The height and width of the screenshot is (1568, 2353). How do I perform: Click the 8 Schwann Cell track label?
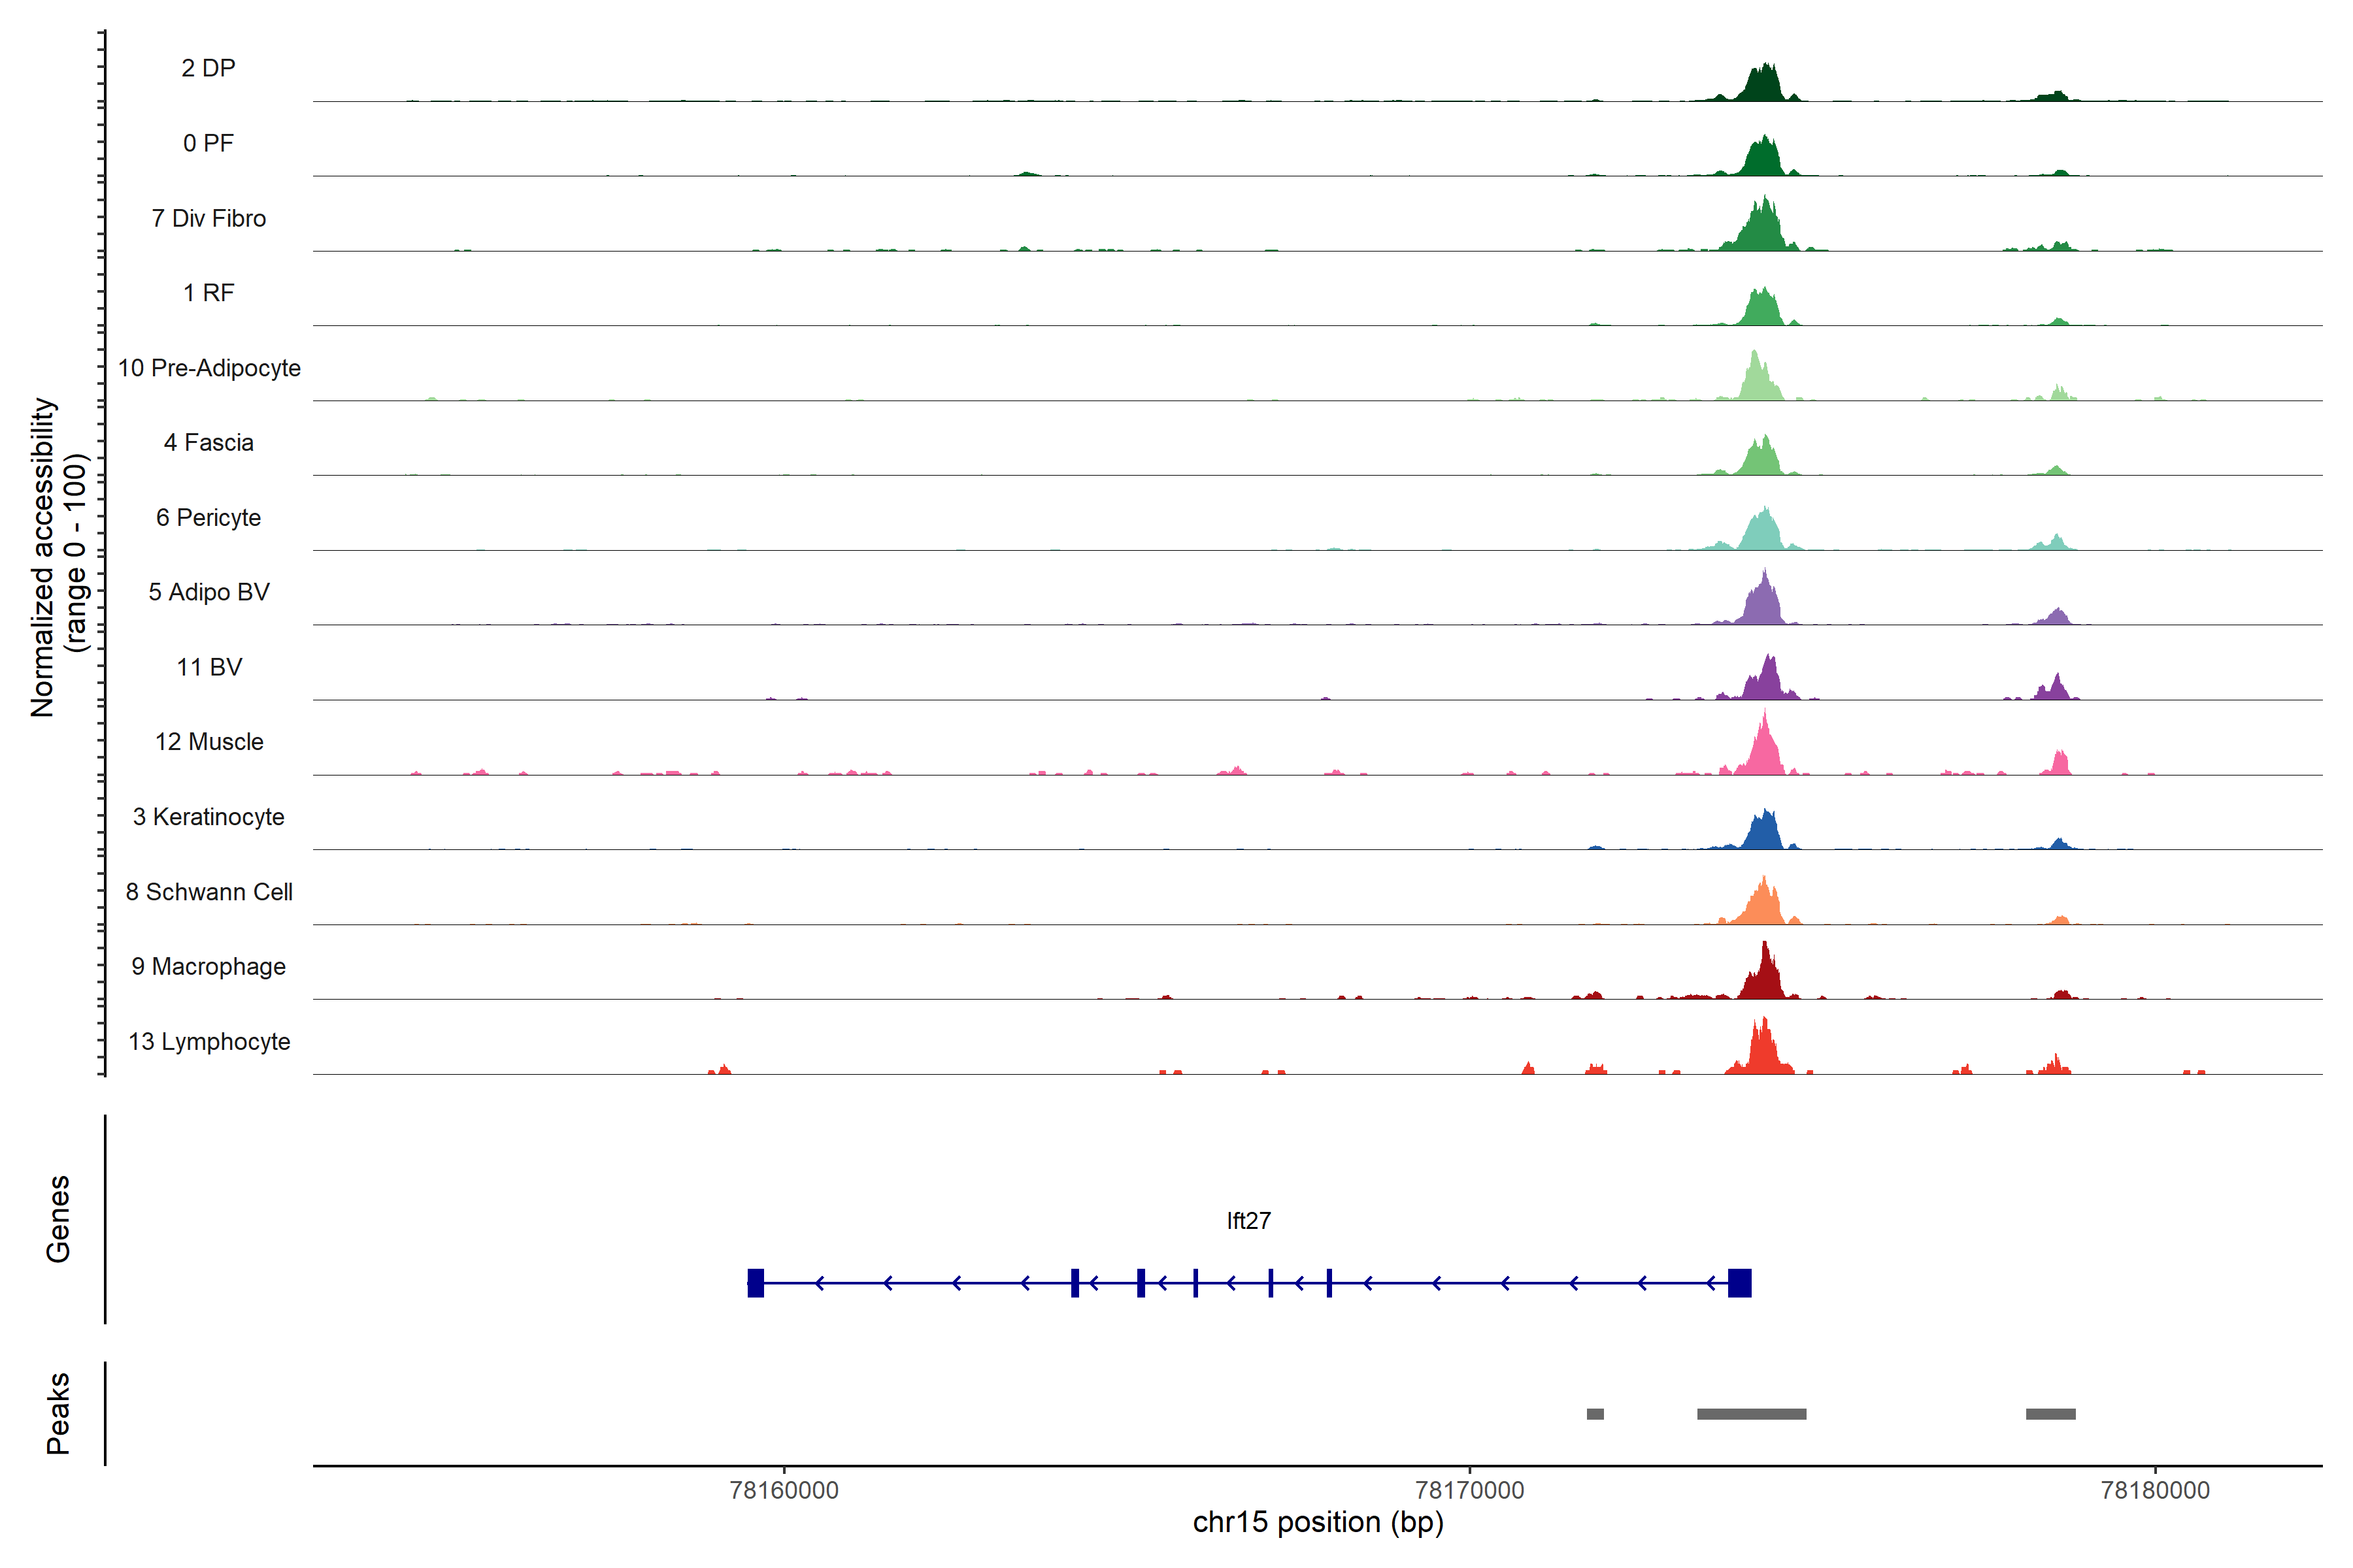(209, 892)
